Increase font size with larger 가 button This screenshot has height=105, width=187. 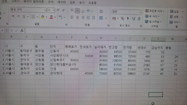[58, 10]
